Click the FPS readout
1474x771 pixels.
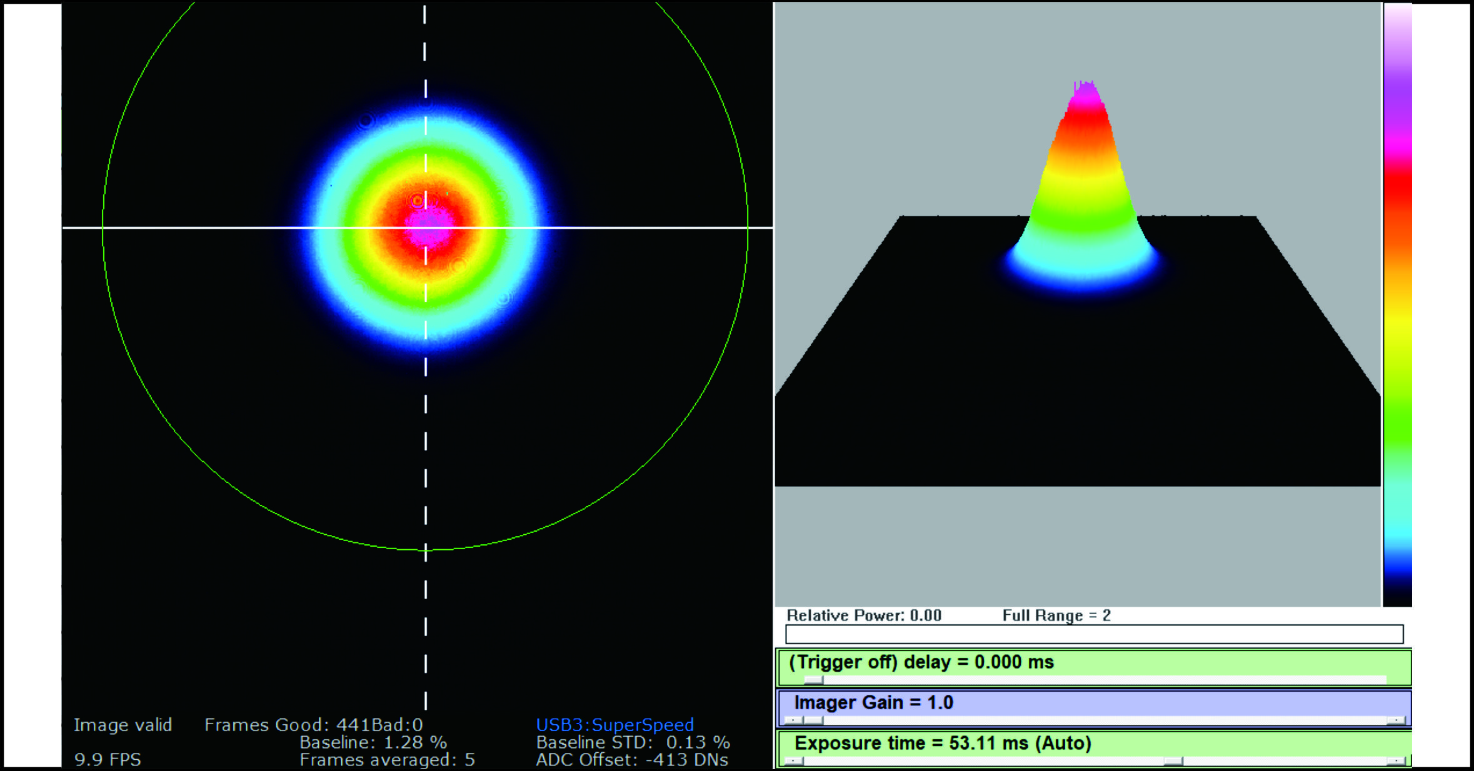tap(108, 760)
